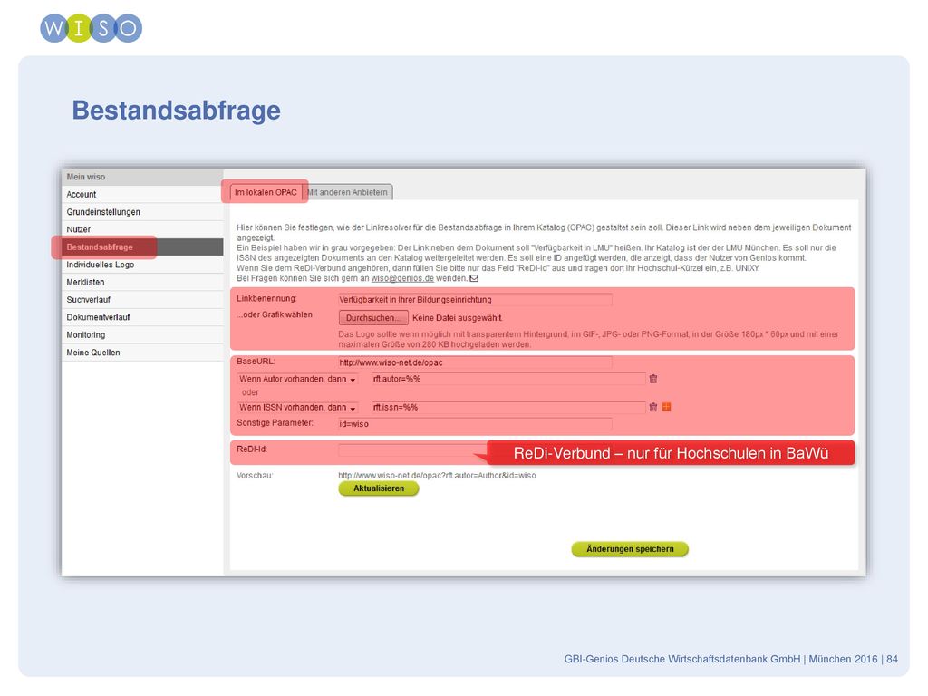Click the rft.issn=%% parameter field
This screenshot has width=928, height=696.
point(508,407)
